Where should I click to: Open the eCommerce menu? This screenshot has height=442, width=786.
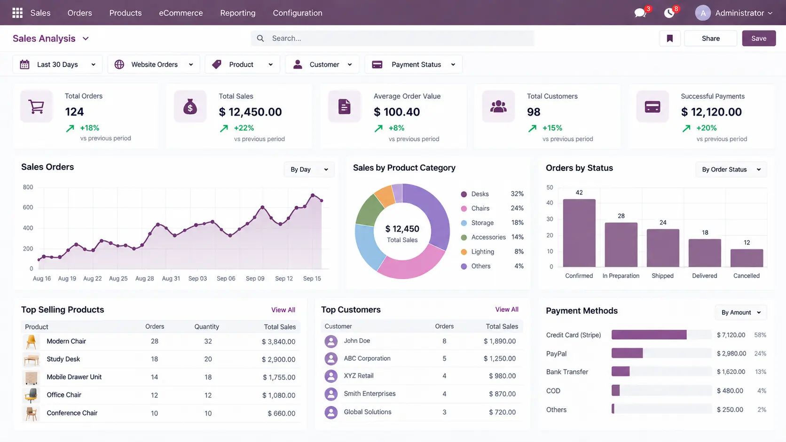pos(181,13)
